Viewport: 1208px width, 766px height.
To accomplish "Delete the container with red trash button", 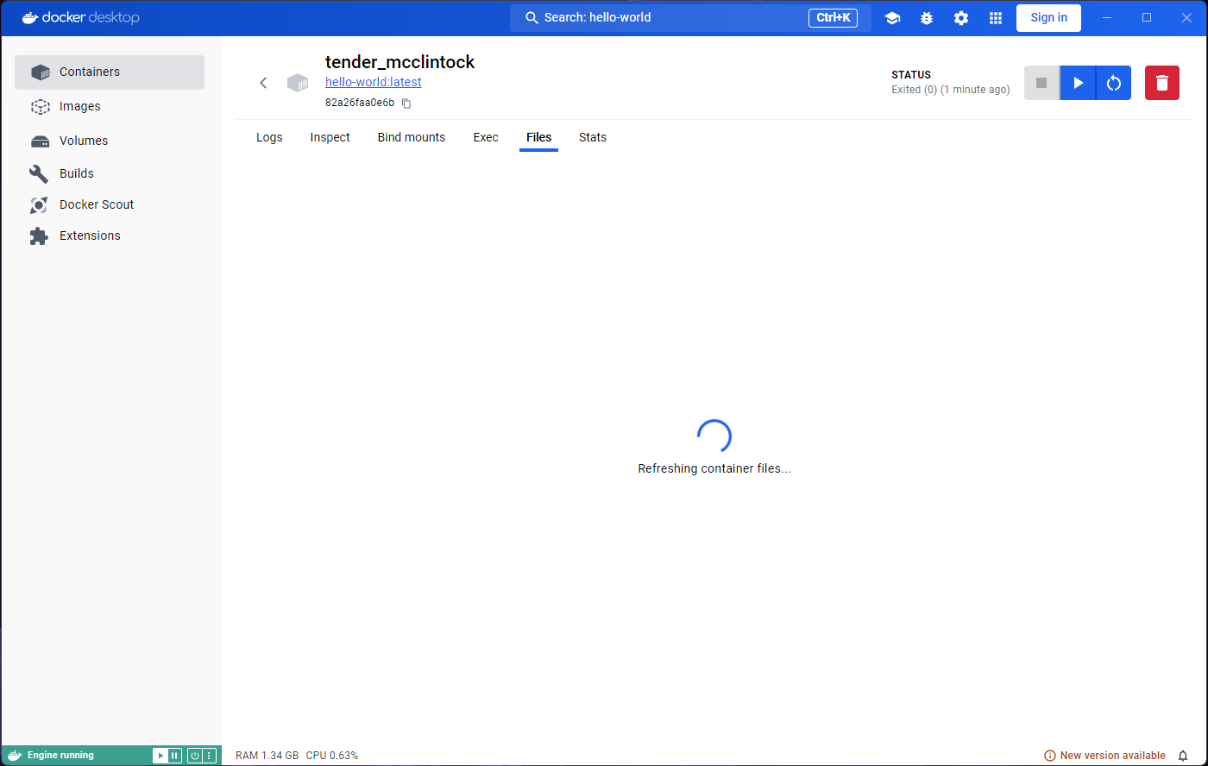I will (x=1162, y=83).
